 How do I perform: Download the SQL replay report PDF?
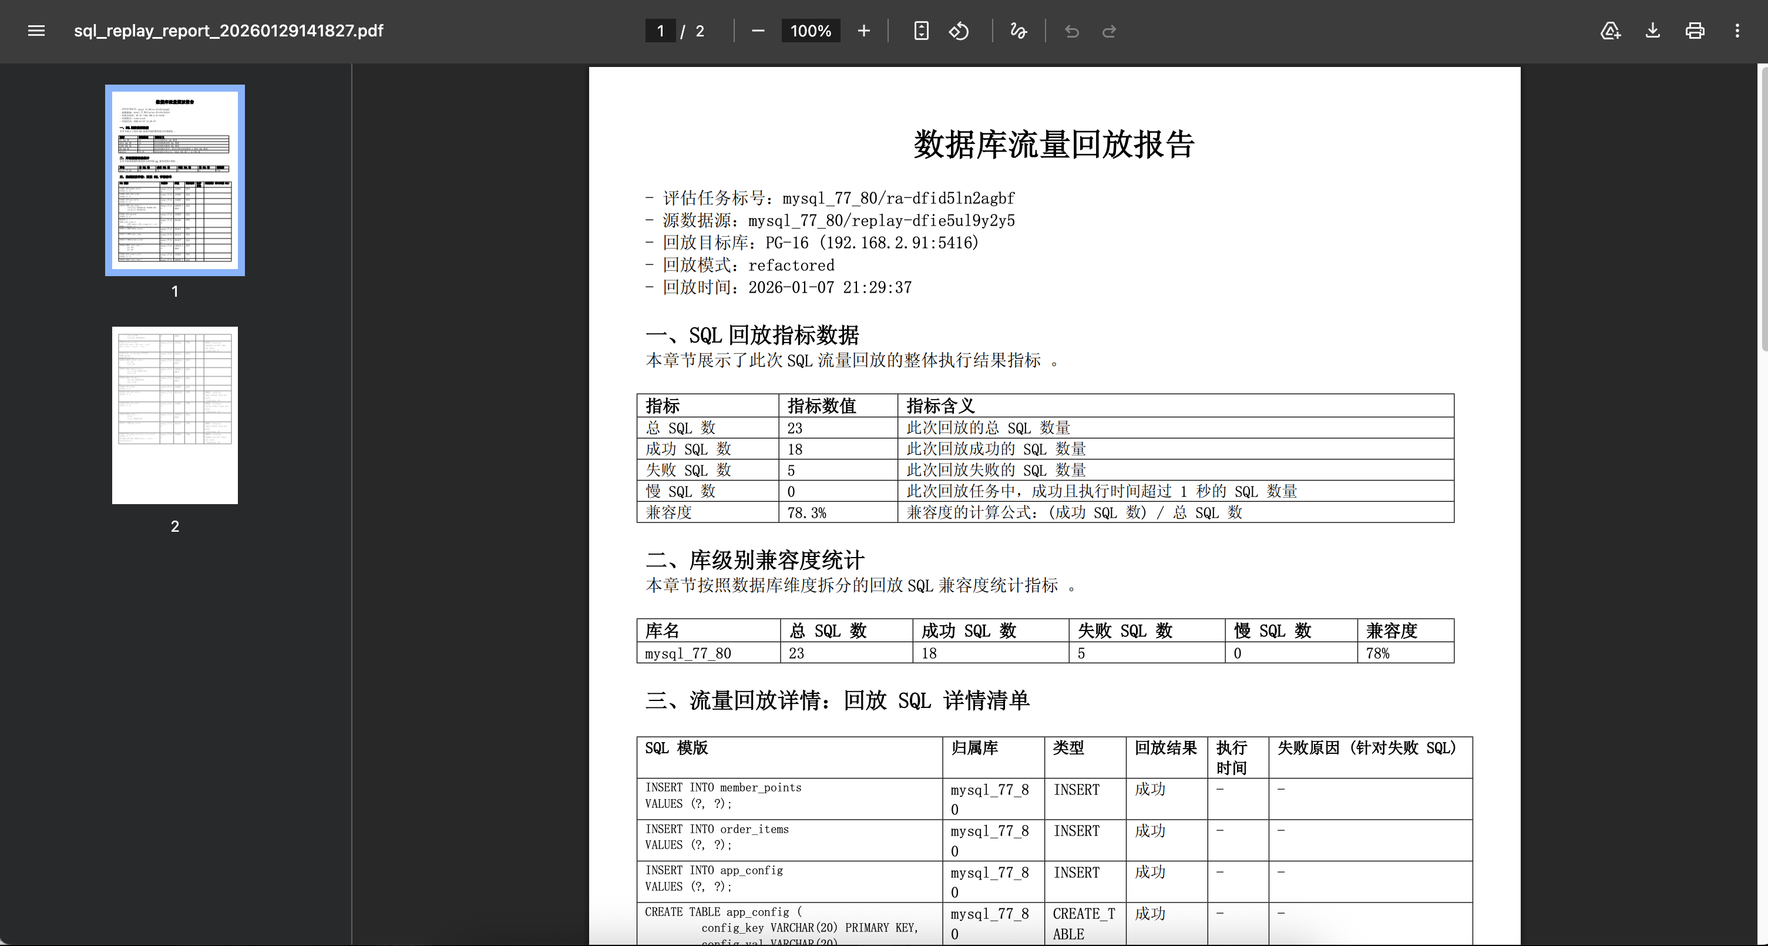[x=1653, y=31]
